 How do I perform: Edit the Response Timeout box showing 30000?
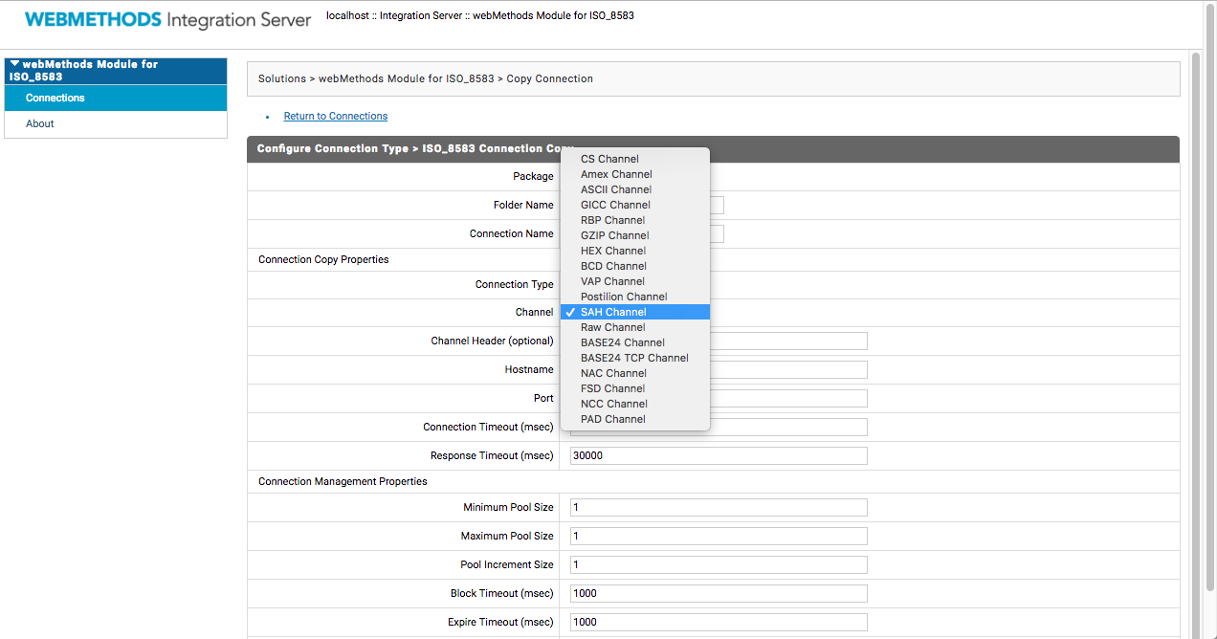[719, 455]
